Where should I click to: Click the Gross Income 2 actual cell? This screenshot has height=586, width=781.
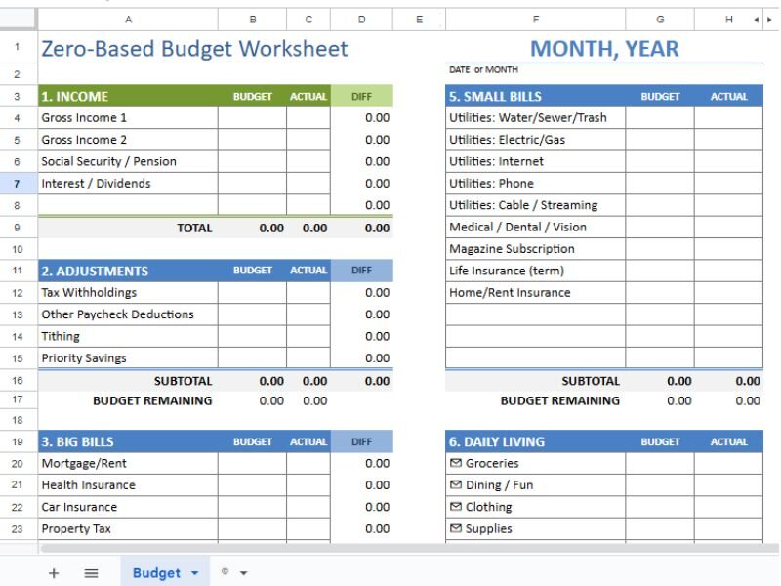[308, 140]
